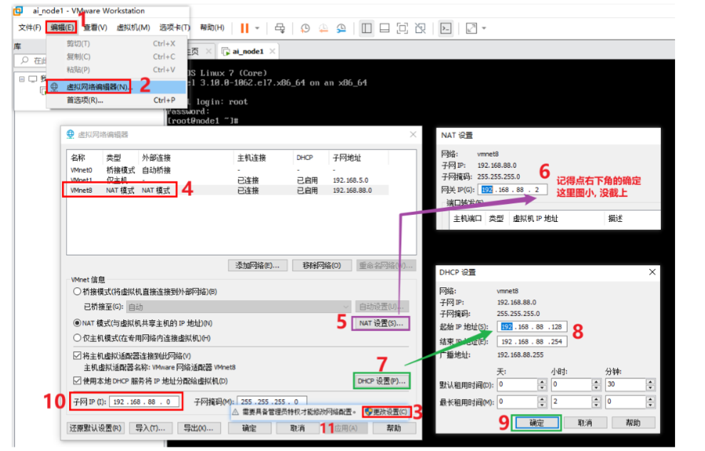Toggle the thumbnail bar toolbar icon

pos(385,28)
